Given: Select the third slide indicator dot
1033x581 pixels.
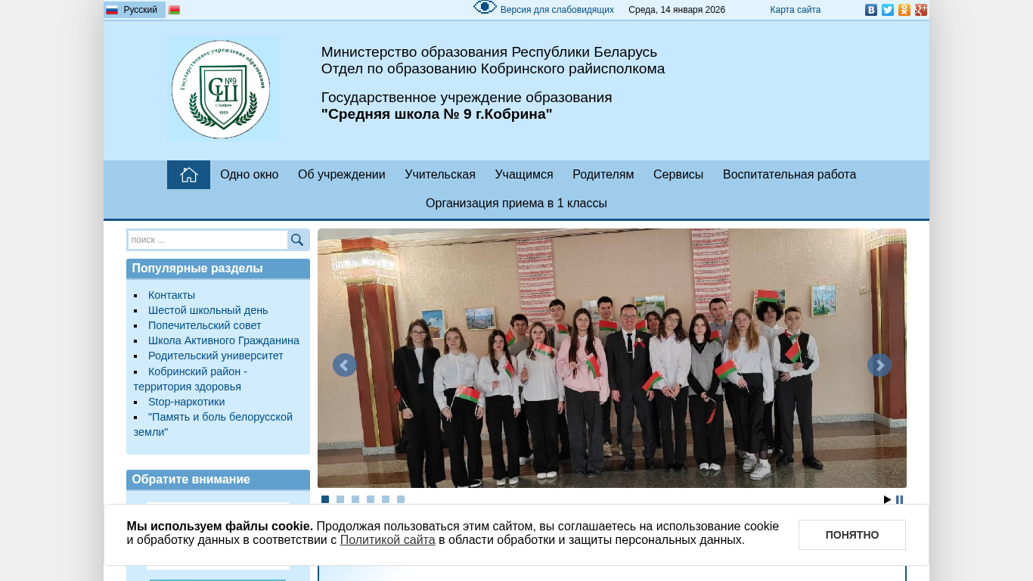Looking at the screenshot, I should coord(355,499).
